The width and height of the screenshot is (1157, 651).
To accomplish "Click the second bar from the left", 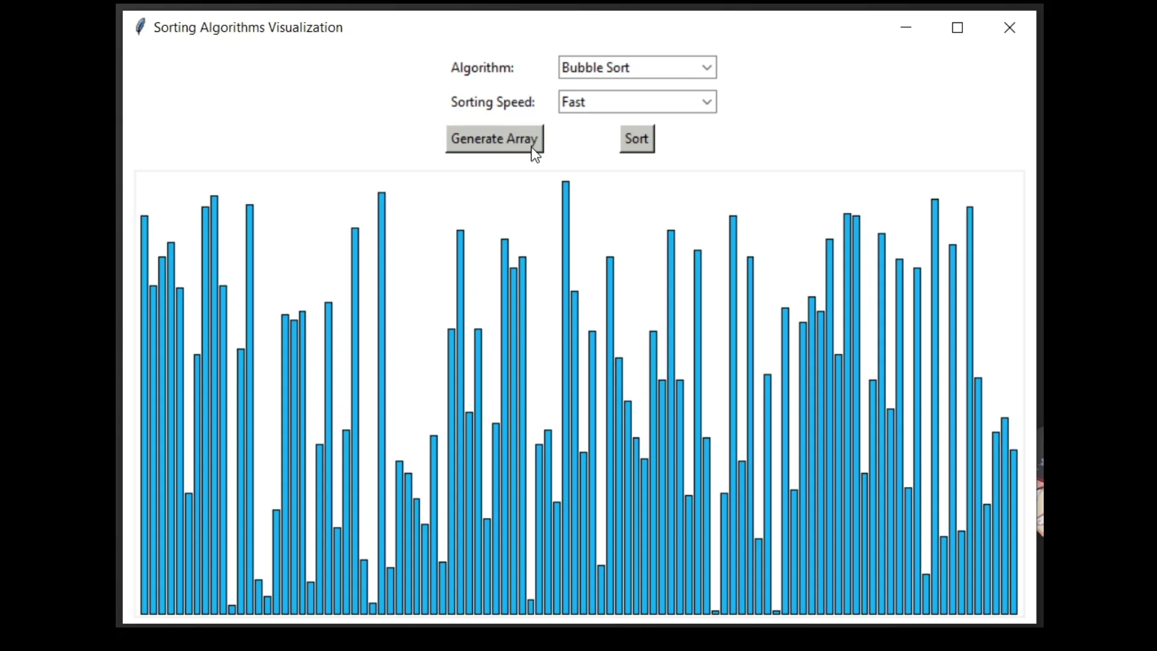I will click(153, 449).
